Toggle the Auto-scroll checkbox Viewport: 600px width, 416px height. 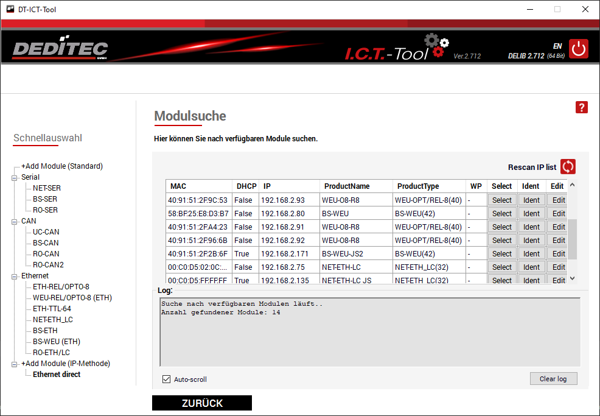pos(166,379)
